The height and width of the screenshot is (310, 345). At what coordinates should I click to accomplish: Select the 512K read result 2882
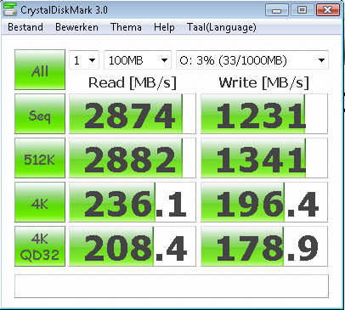pos(133,158)
